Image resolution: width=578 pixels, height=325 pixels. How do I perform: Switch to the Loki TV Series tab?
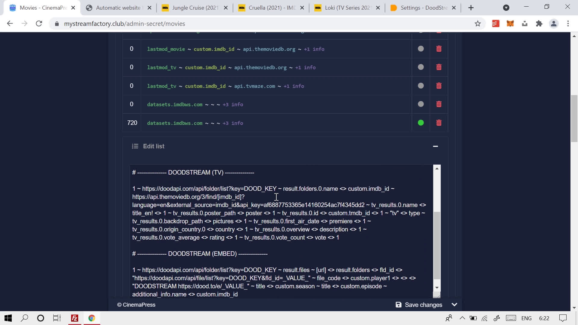(x=347, y=8)
